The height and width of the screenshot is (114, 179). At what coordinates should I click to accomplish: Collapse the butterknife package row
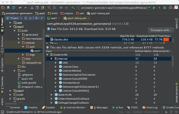[x=47, y=55]
